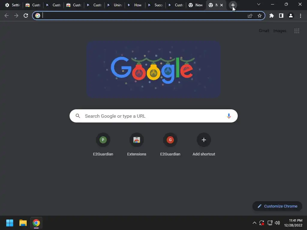Expand the tab search dropdown arrow
The height and width of the screenshot is (230, 307).
pos(259,4)
